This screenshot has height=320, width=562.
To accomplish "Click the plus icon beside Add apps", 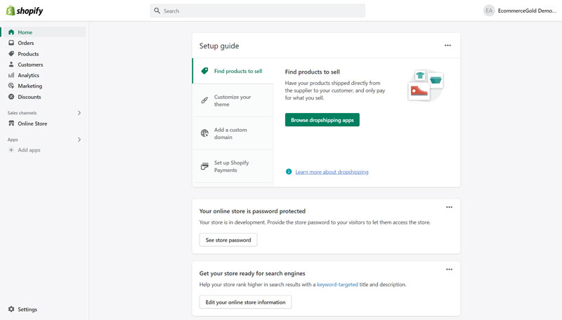I will pyautogui.click(x=11, y=150).
